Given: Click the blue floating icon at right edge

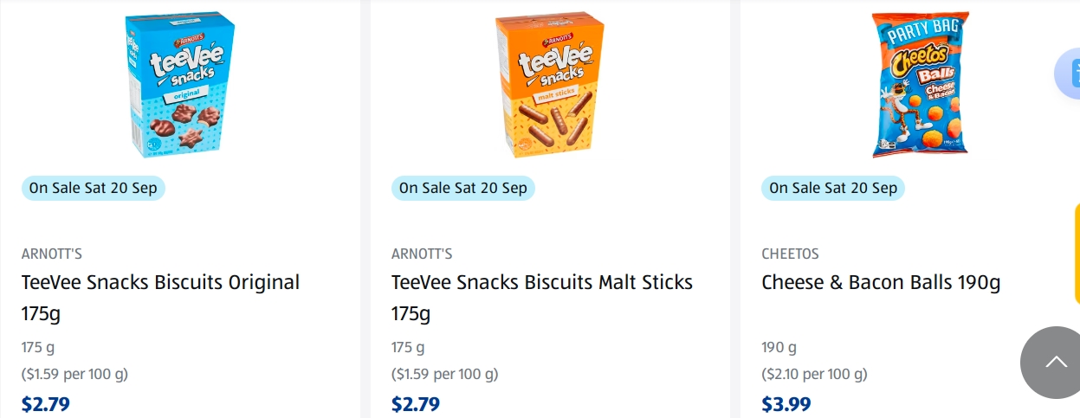Looking at the screenshot, I should 1069,73.
